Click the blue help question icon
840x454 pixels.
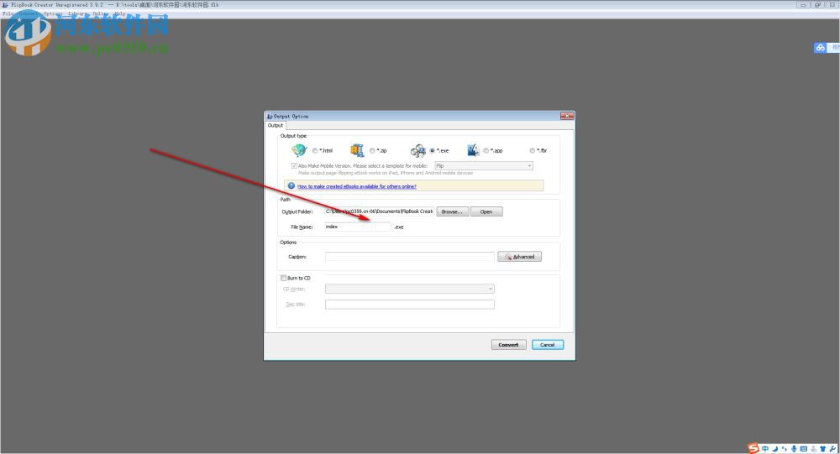point(291,185)
